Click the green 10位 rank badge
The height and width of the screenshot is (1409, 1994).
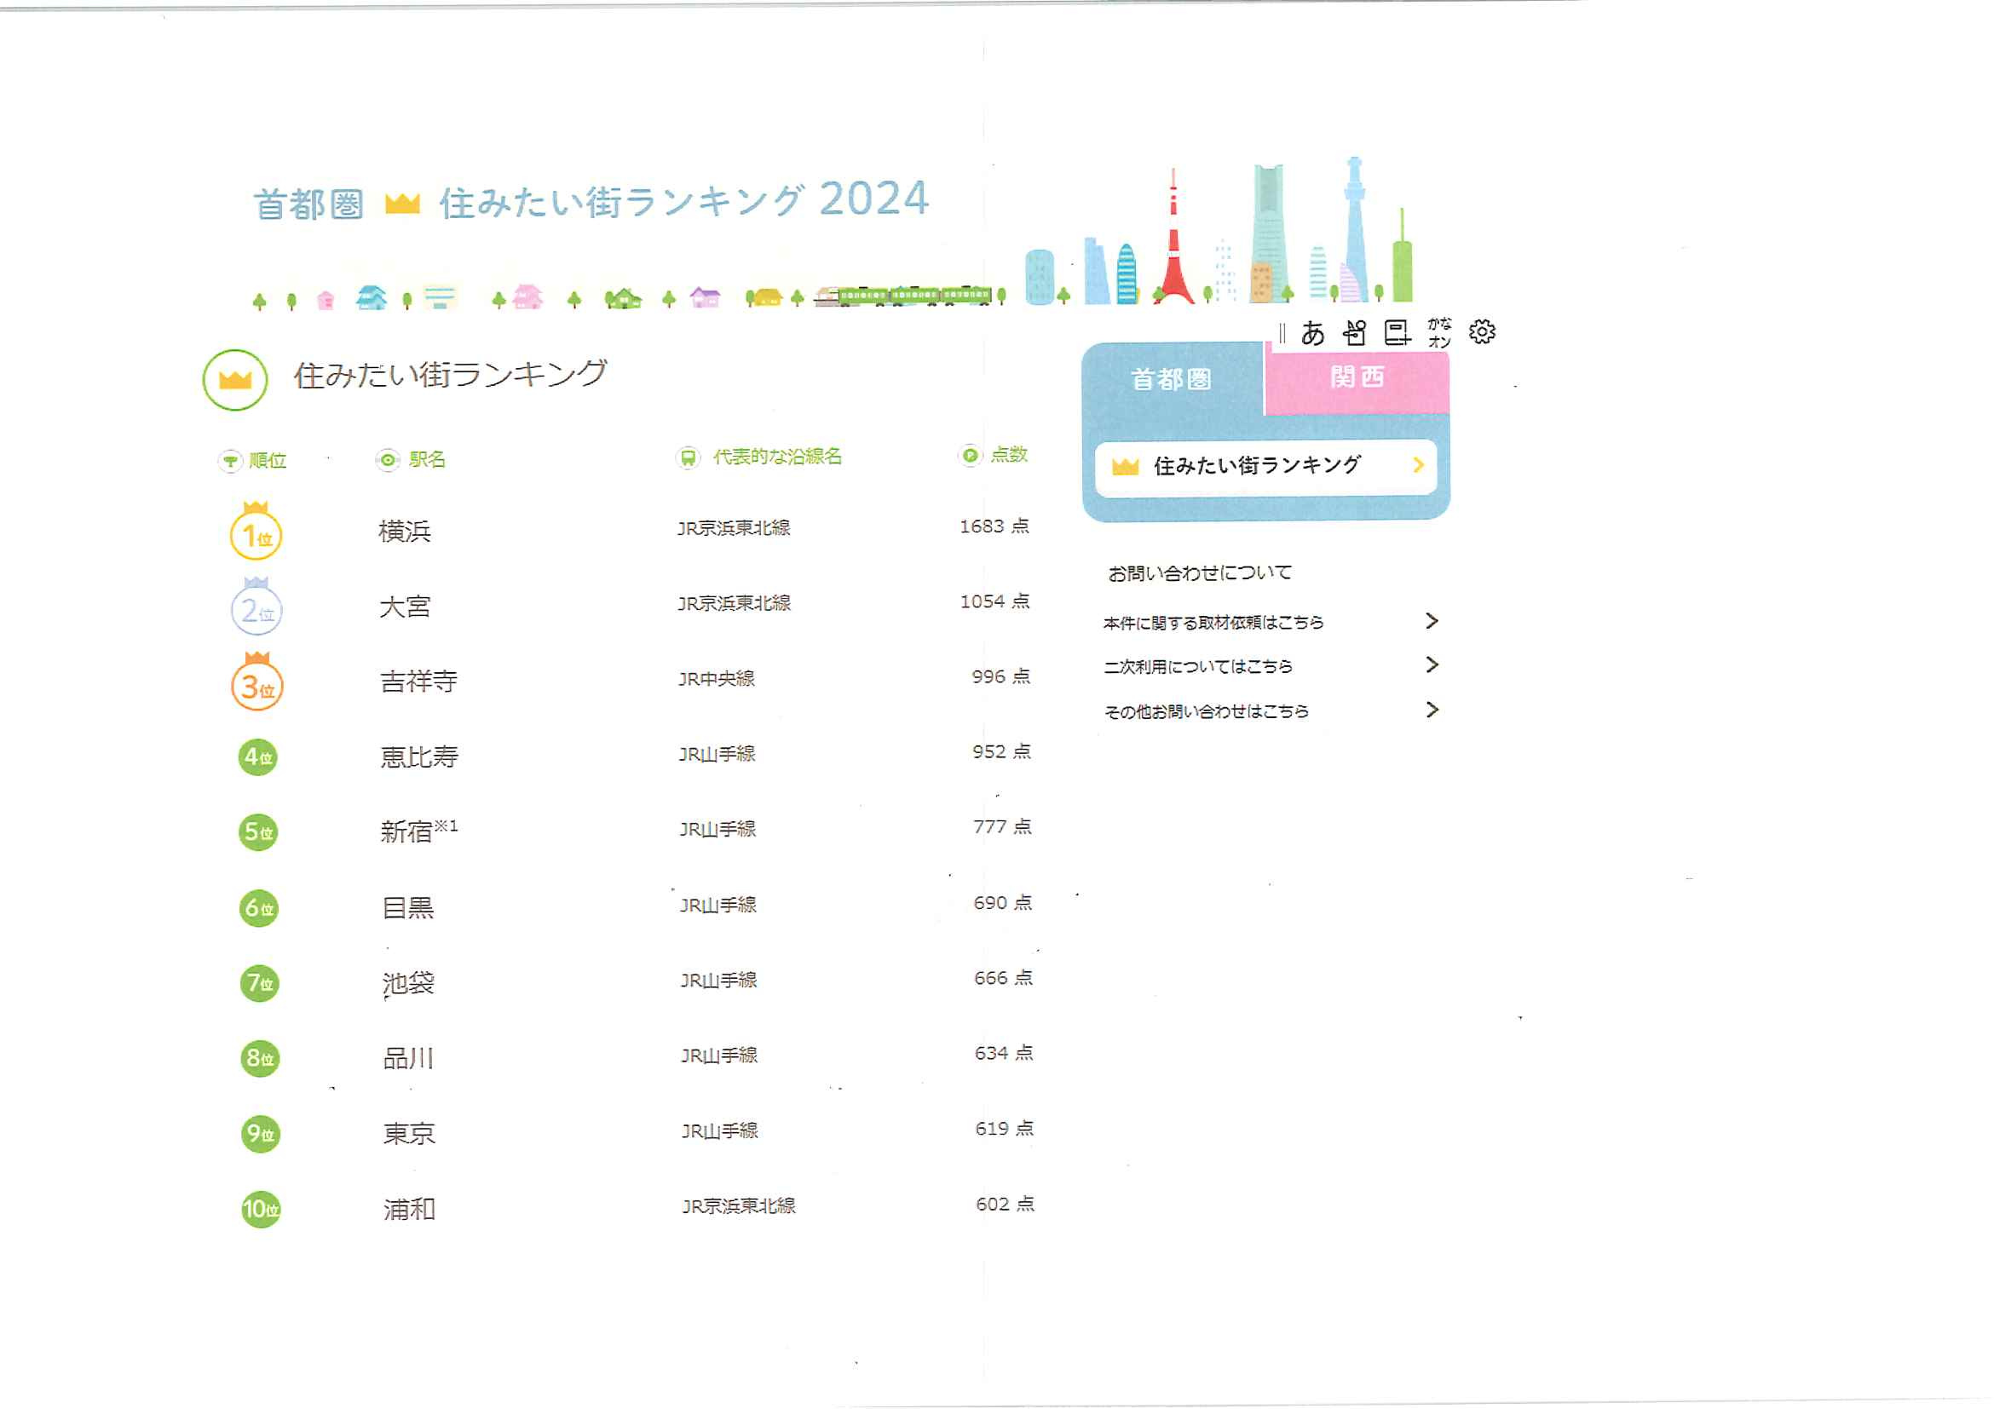tap(262, 1210)
